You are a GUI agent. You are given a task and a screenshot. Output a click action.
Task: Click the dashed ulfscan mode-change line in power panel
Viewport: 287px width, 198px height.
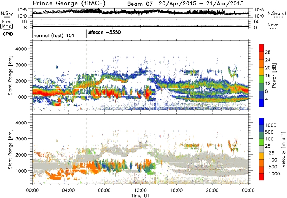pos(86,75)
